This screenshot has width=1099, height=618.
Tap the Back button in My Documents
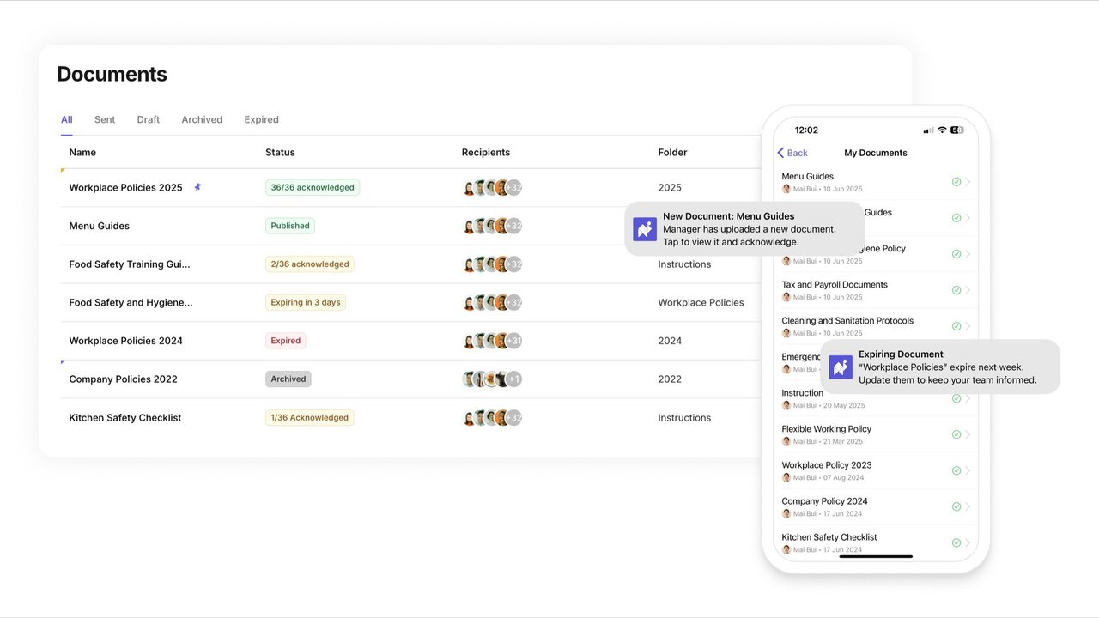[792, 153]
